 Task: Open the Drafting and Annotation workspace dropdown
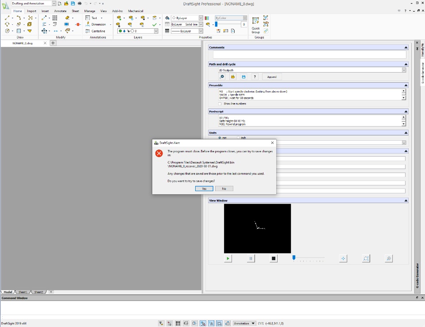54,4
